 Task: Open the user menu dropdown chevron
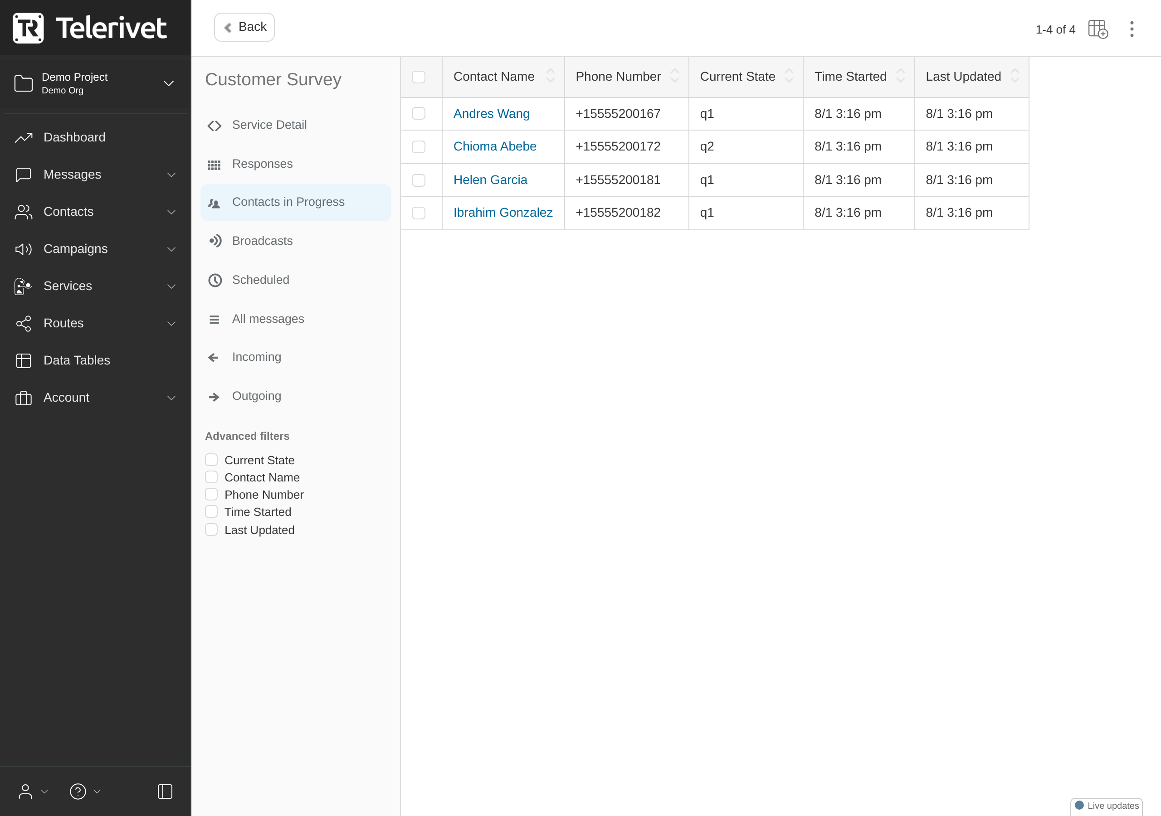tap(44, 792)
